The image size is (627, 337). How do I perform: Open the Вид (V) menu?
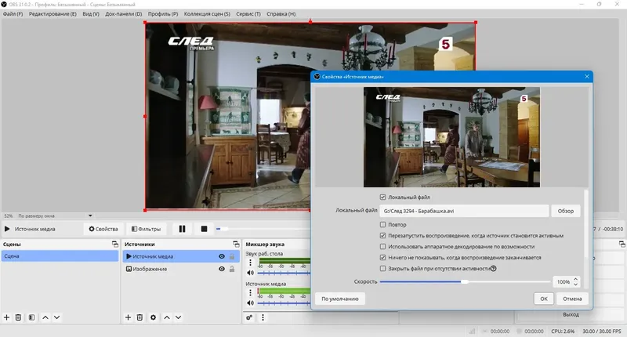coord(91,13)
